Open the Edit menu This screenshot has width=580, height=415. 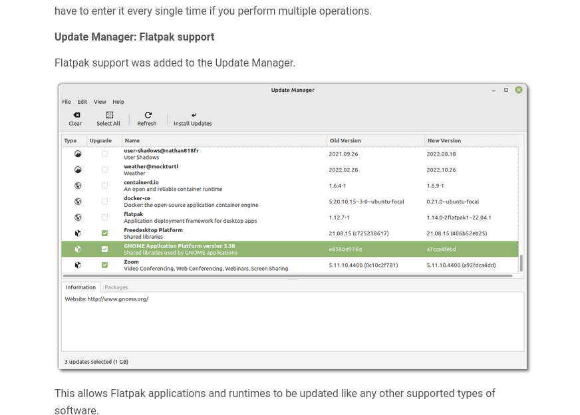tap(82, 102)
